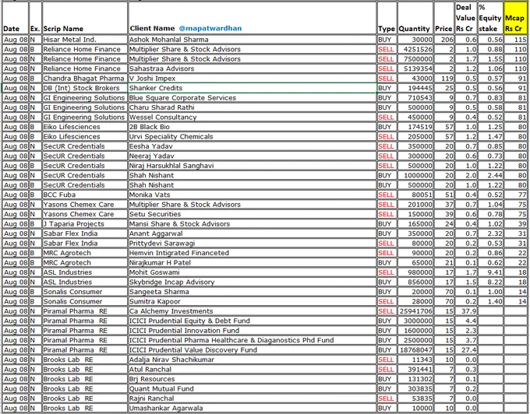Click the Ca Alchemy Investments cell
Screen dimensions: 530x414
tap(253, 311)
